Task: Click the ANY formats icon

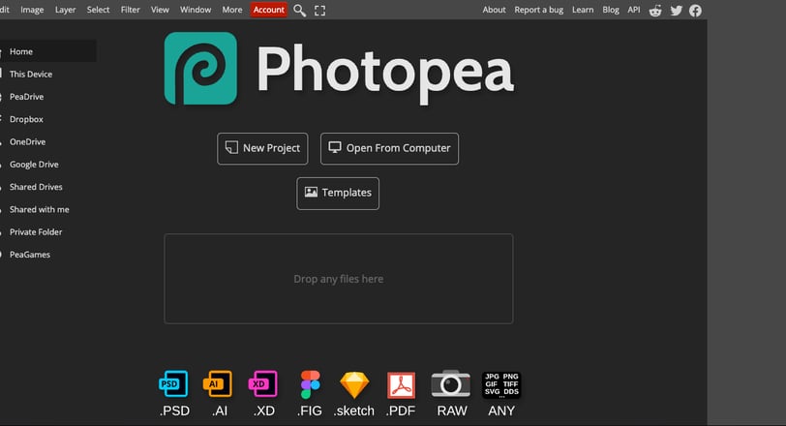Action: tap(501, 385)
